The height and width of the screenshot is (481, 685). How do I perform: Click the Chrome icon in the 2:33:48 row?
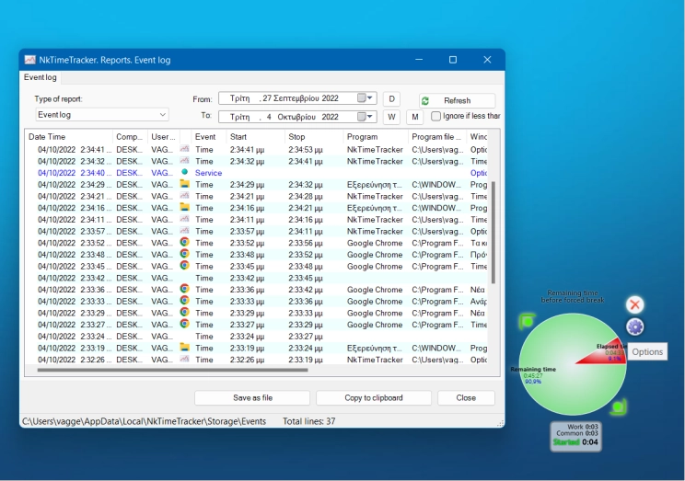185,254
